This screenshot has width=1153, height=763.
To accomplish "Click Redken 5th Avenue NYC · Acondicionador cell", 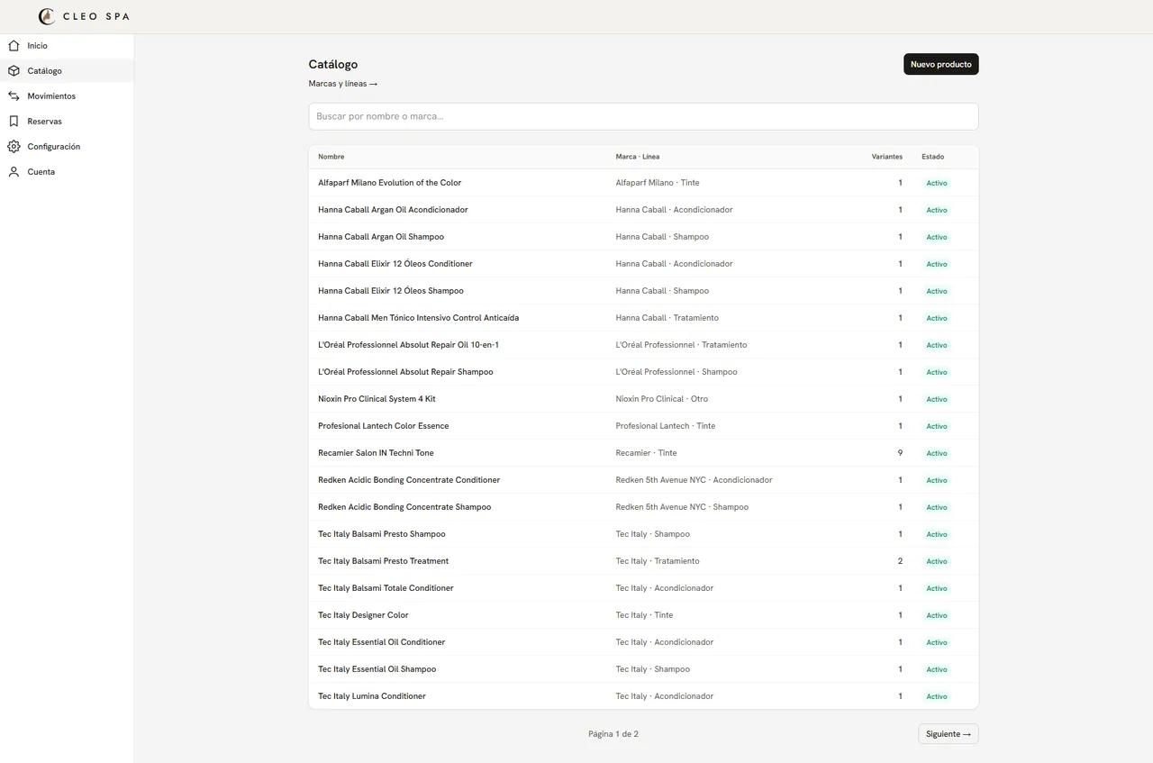I will pyautogui.click(x=695, y=480).
